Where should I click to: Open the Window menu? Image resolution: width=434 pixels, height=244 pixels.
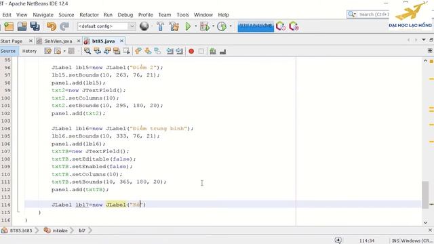coord(203,15)
